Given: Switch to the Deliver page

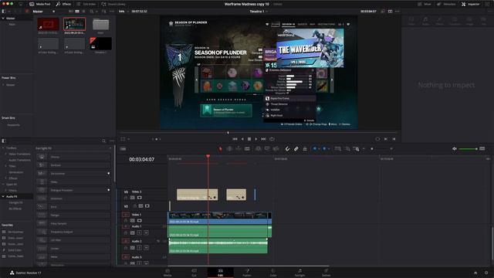Looking at the screenshot, I should 326,273.
